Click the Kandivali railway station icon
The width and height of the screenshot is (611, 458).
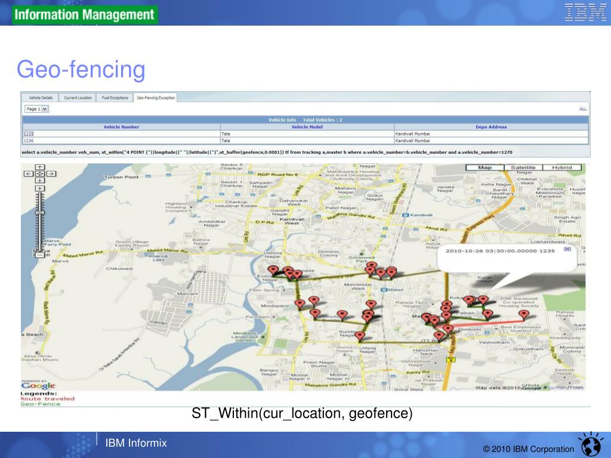tap(405, 215)
